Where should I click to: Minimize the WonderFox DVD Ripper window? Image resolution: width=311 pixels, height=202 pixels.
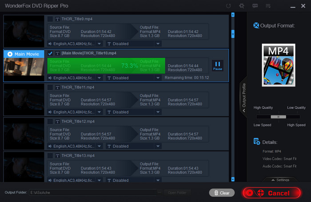[x=293, y=6]
